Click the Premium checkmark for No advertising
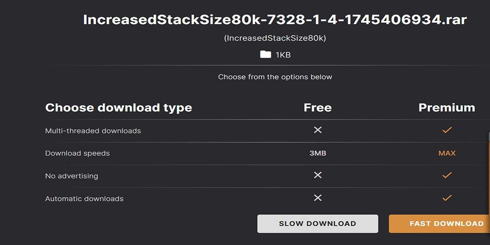The image size is (490, 245). (447, 175)
